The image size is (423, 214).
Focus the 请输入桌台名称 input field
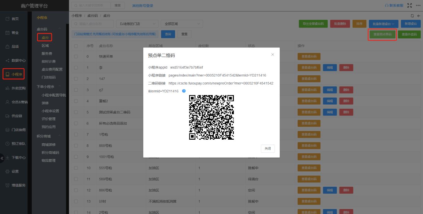click(92, 24)
